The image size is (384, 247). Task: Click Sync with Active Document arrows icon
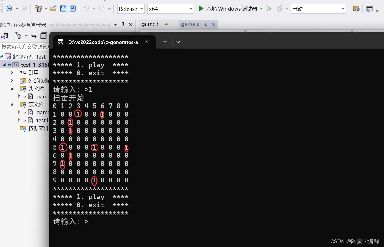[34, 36]
